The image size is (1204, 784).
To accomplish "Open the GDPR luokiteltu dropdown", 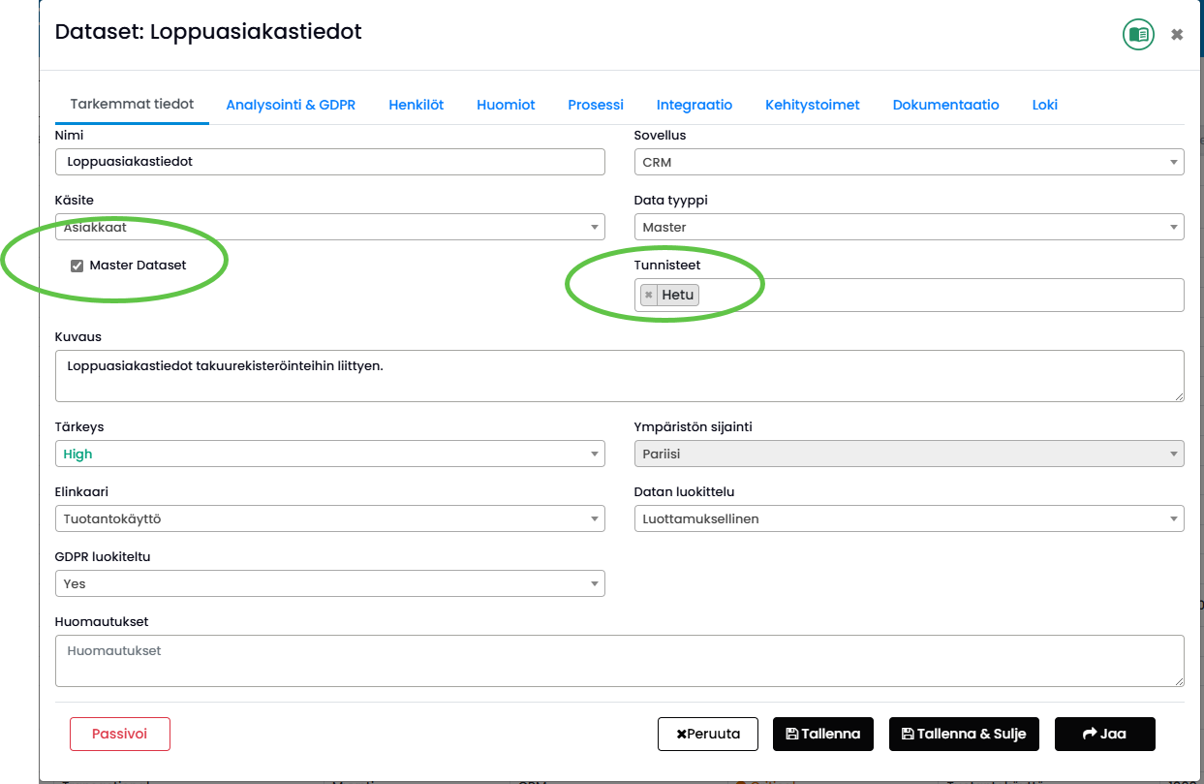I will (329, 583).
